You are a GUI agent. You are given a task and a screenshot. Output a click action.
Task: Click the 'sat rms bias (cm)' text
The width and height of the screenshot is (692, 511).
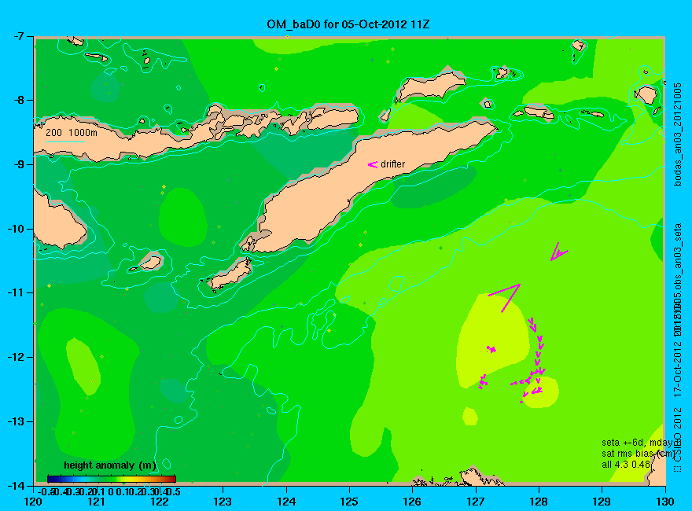click(639, 454)
